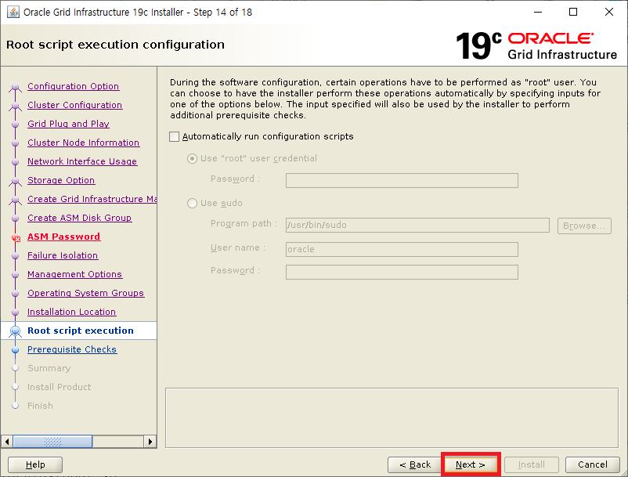
Task: Click the Browse... button
Action: pyautogui.click(x=584, y=226)
